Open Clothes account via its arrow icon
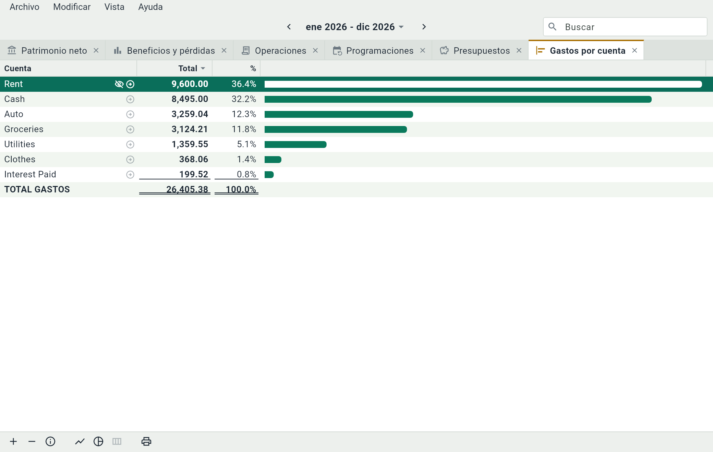 tap(130, 160)
